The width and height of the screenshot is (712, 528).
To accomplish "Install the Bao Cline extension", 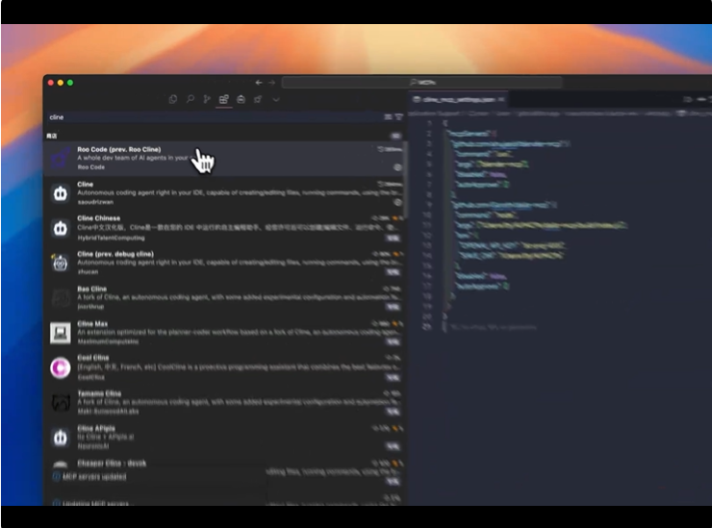I will click(393, 307).
